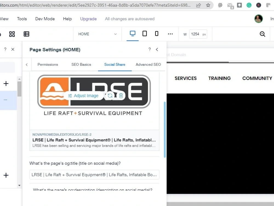The image size is (274, 206).
Task: Select the Social Share tab
Action: [x=115, y=65]
